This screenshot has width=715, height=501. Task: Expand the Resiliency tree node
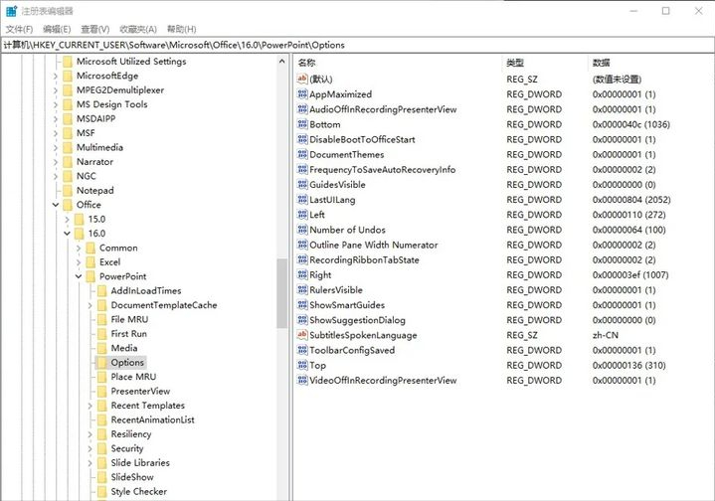click(x=89, y=434)
